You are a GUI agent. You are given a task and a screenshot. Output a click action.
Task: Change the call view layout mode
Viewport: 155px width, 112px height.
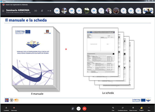(36, 11)
